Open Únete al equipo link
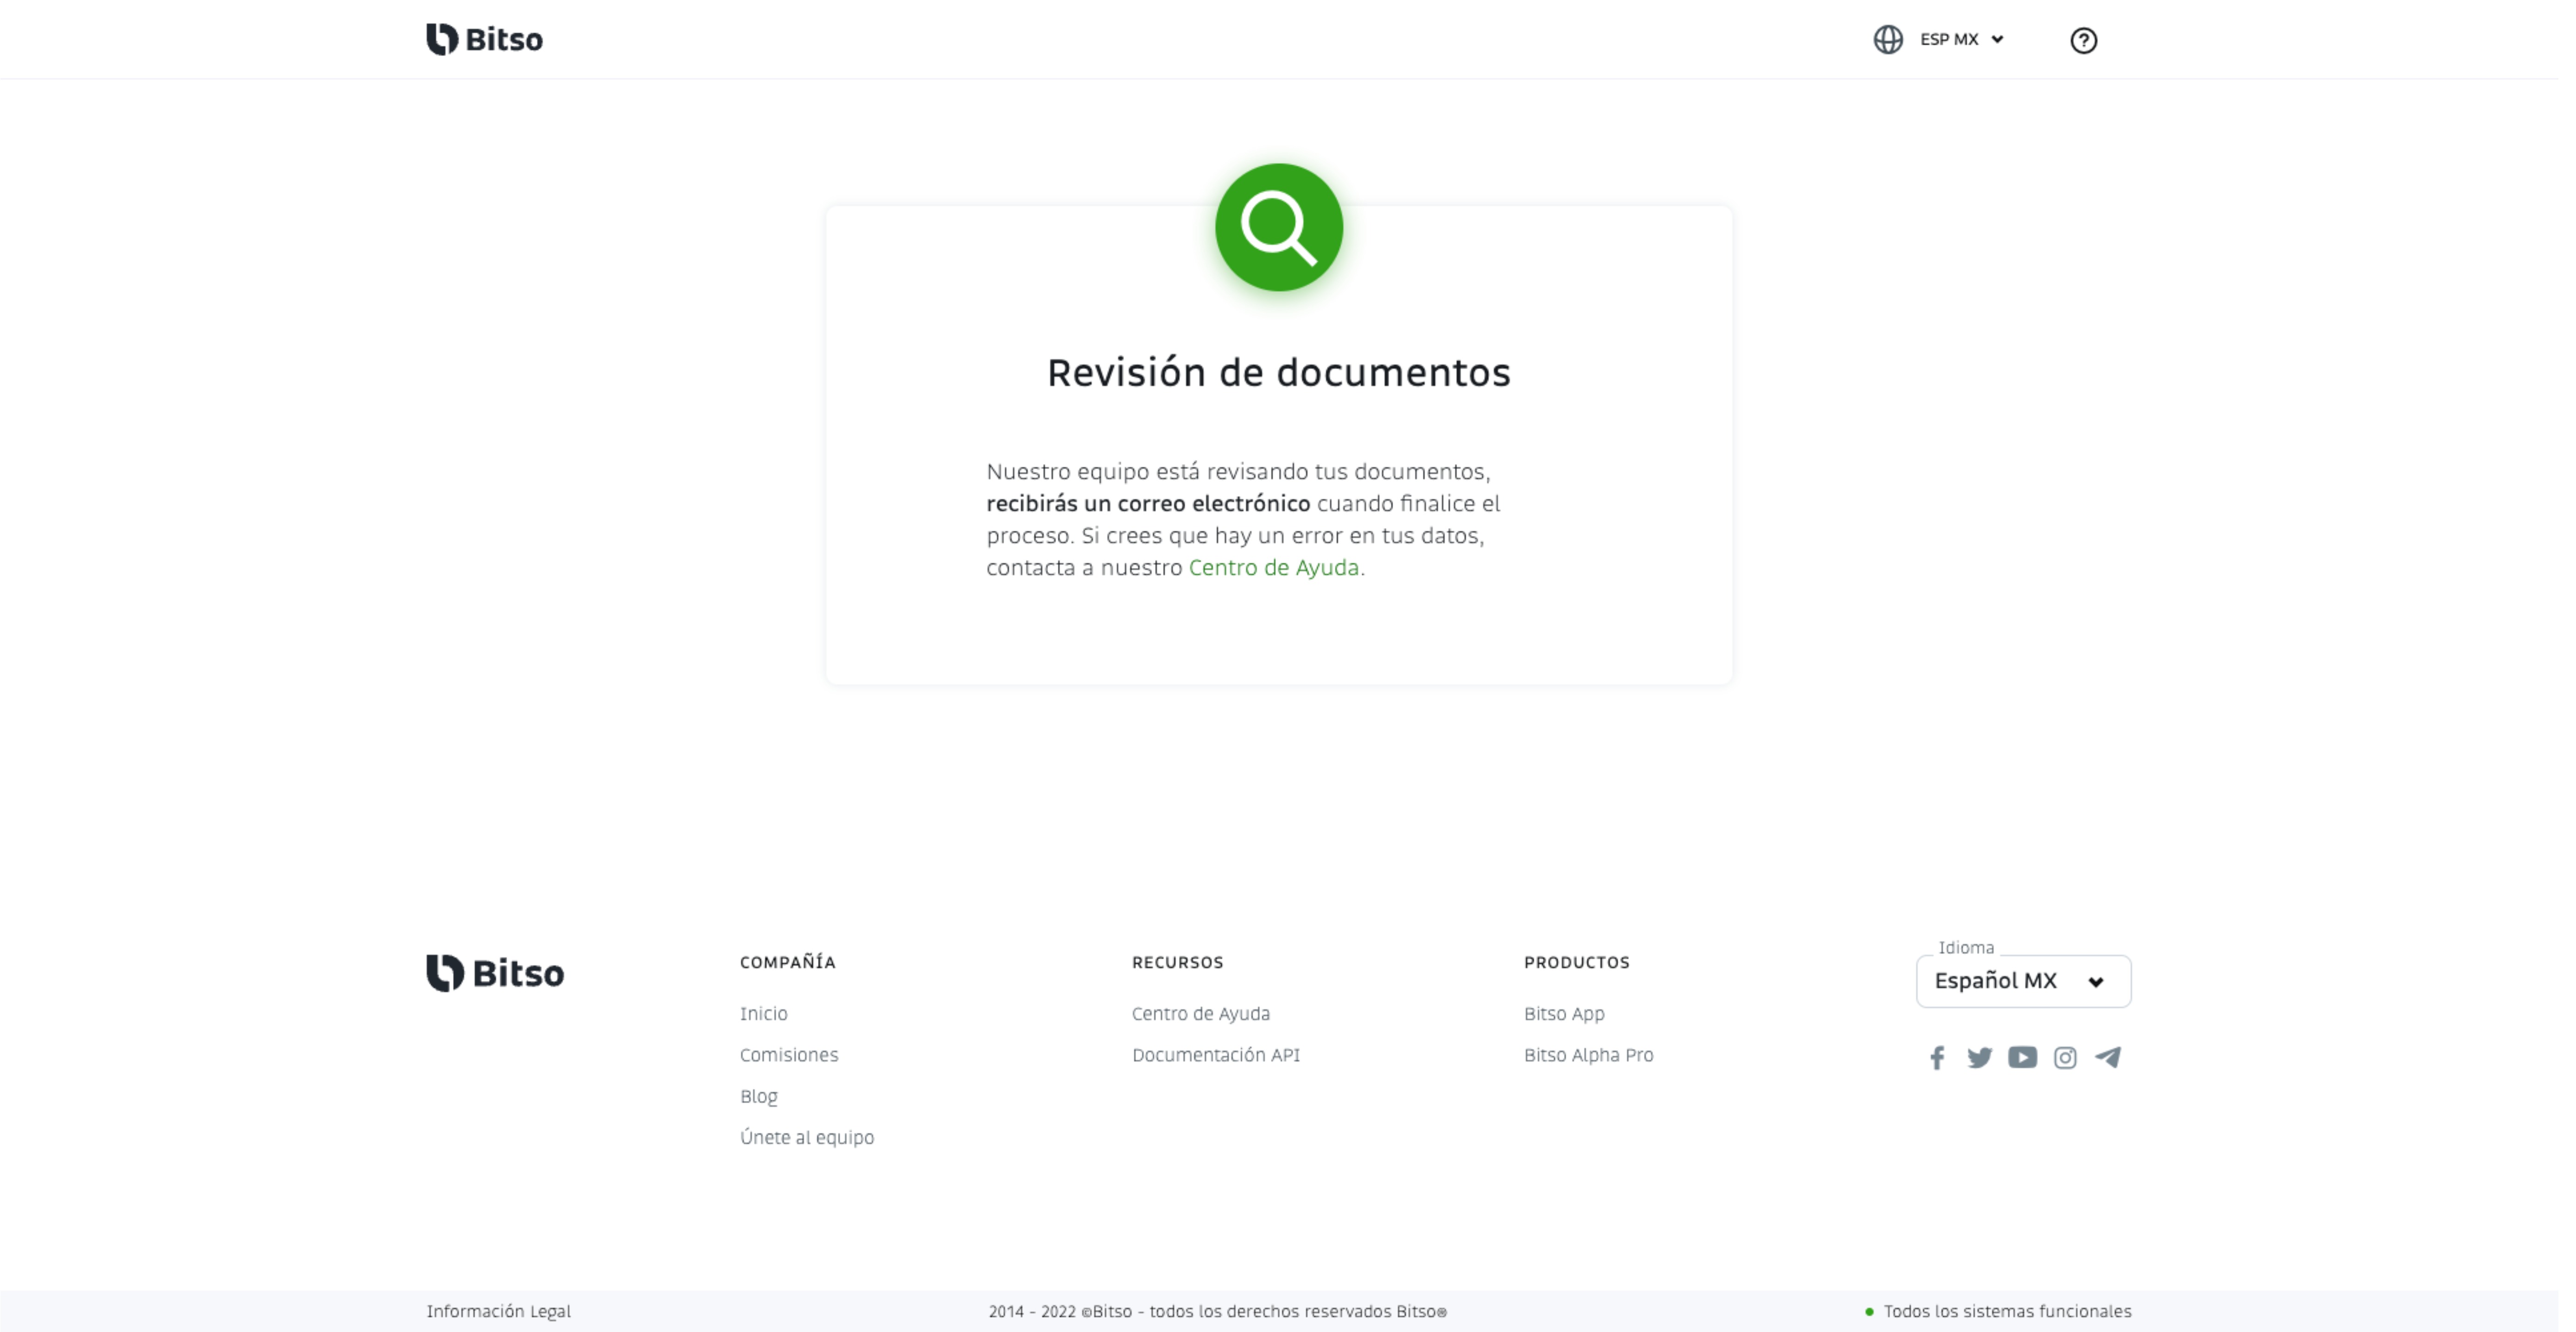This screenshot has width=2576, height=1332. [806, 1137]
